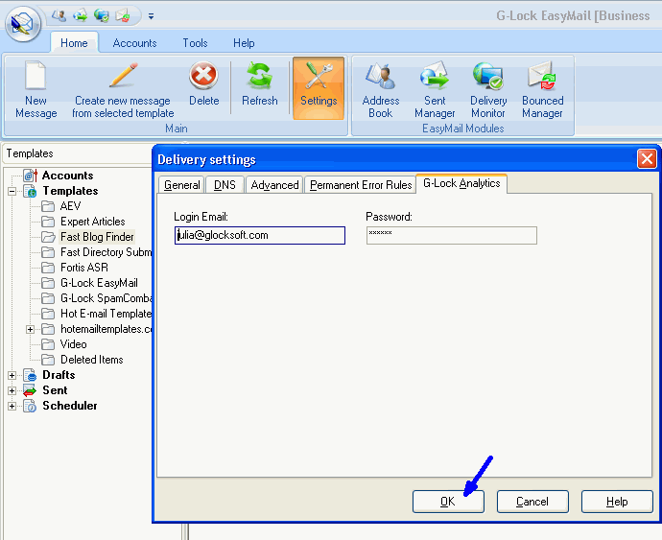Click the Password input field
This screenshot has width=662, height=540.
click(452, 235)
